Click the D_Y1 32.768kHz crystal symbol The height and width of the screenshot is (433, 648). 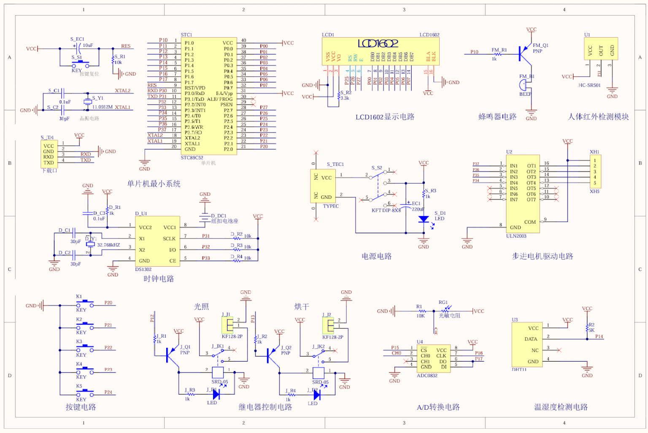[x=90, y=244]
